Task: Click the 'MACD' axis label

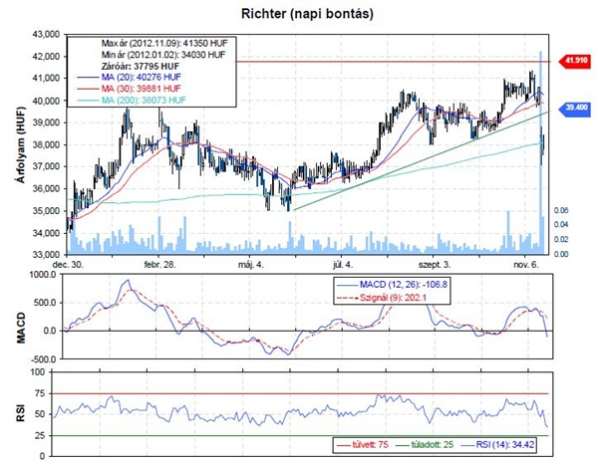Action: point(21,328)
